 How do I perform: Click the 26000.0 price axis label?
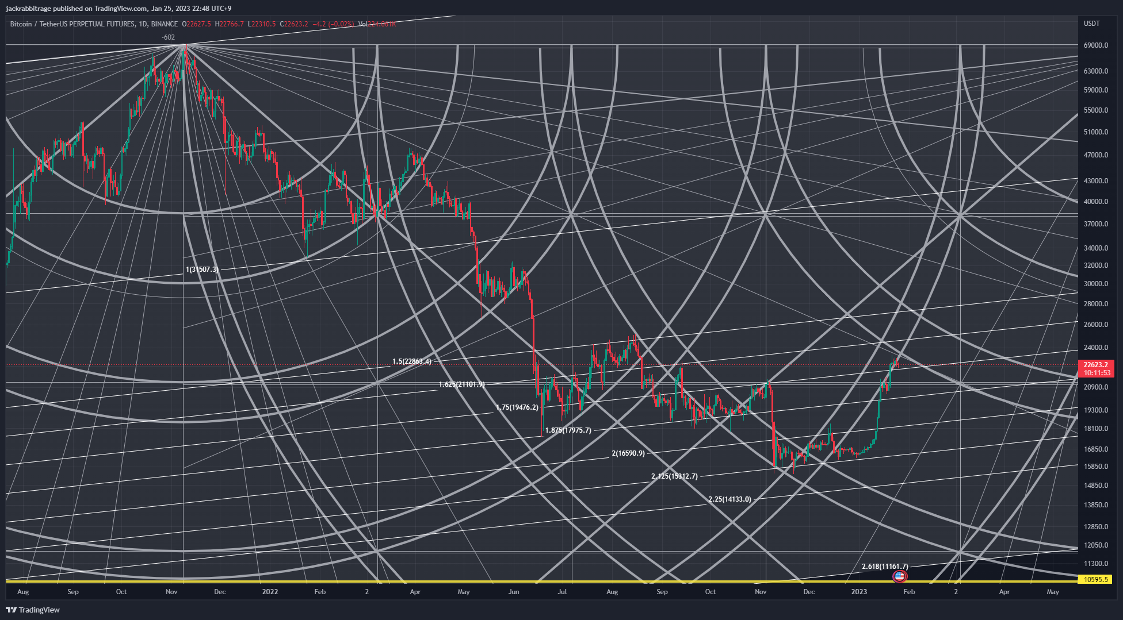[x=1096, y=325]
